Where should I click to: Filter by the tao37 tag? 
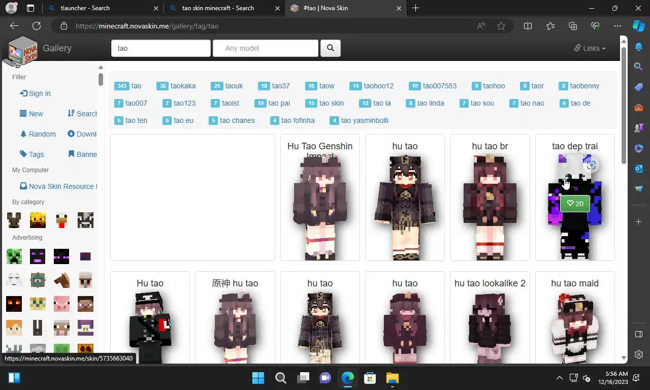(274, 86)
